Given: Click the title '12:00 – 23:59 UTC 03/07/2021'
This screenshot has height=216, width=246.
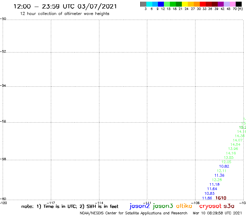Looking at the screenshot, I should point(65,6).
